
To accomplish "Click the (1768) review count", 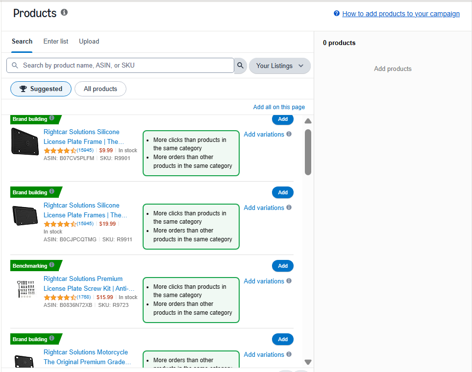I will tap(84, 297).
